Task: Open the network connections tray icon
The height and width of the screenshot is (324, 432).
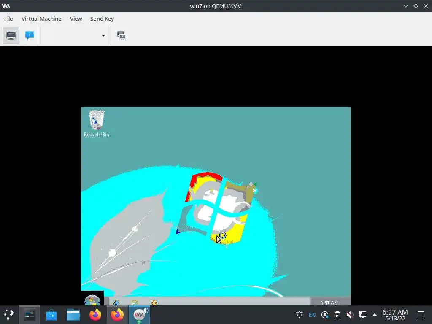Action: tap(362, 315)
